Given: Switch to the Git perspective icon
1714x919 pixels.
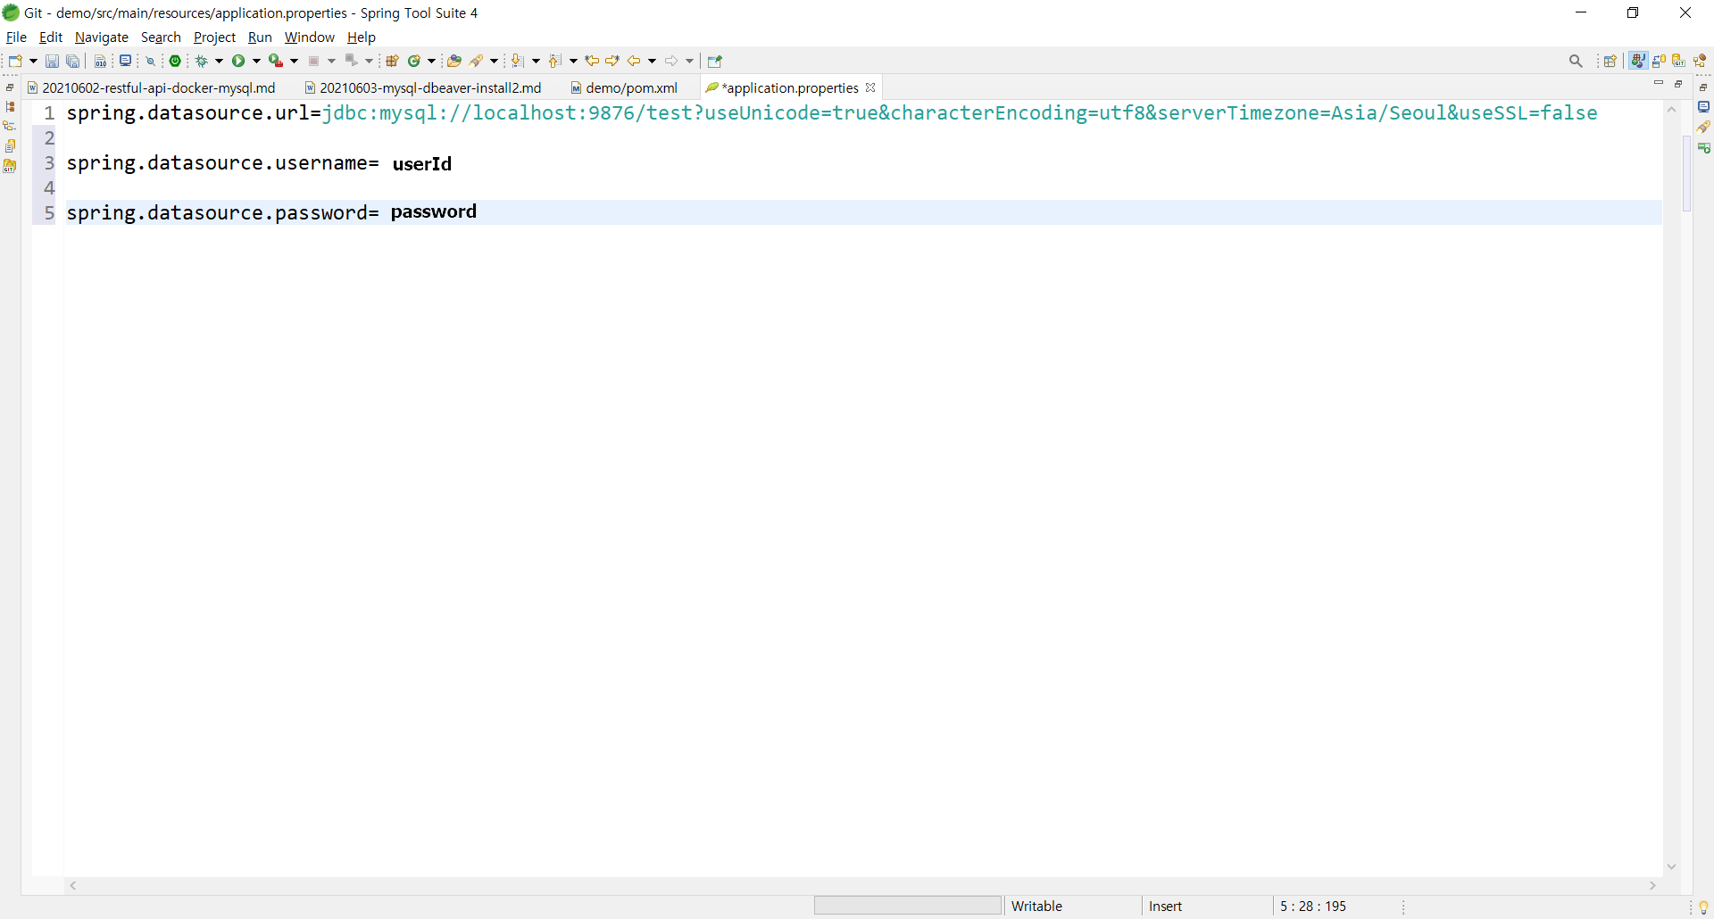Looking at the screenshot, I should click(x=1679, y=61).
